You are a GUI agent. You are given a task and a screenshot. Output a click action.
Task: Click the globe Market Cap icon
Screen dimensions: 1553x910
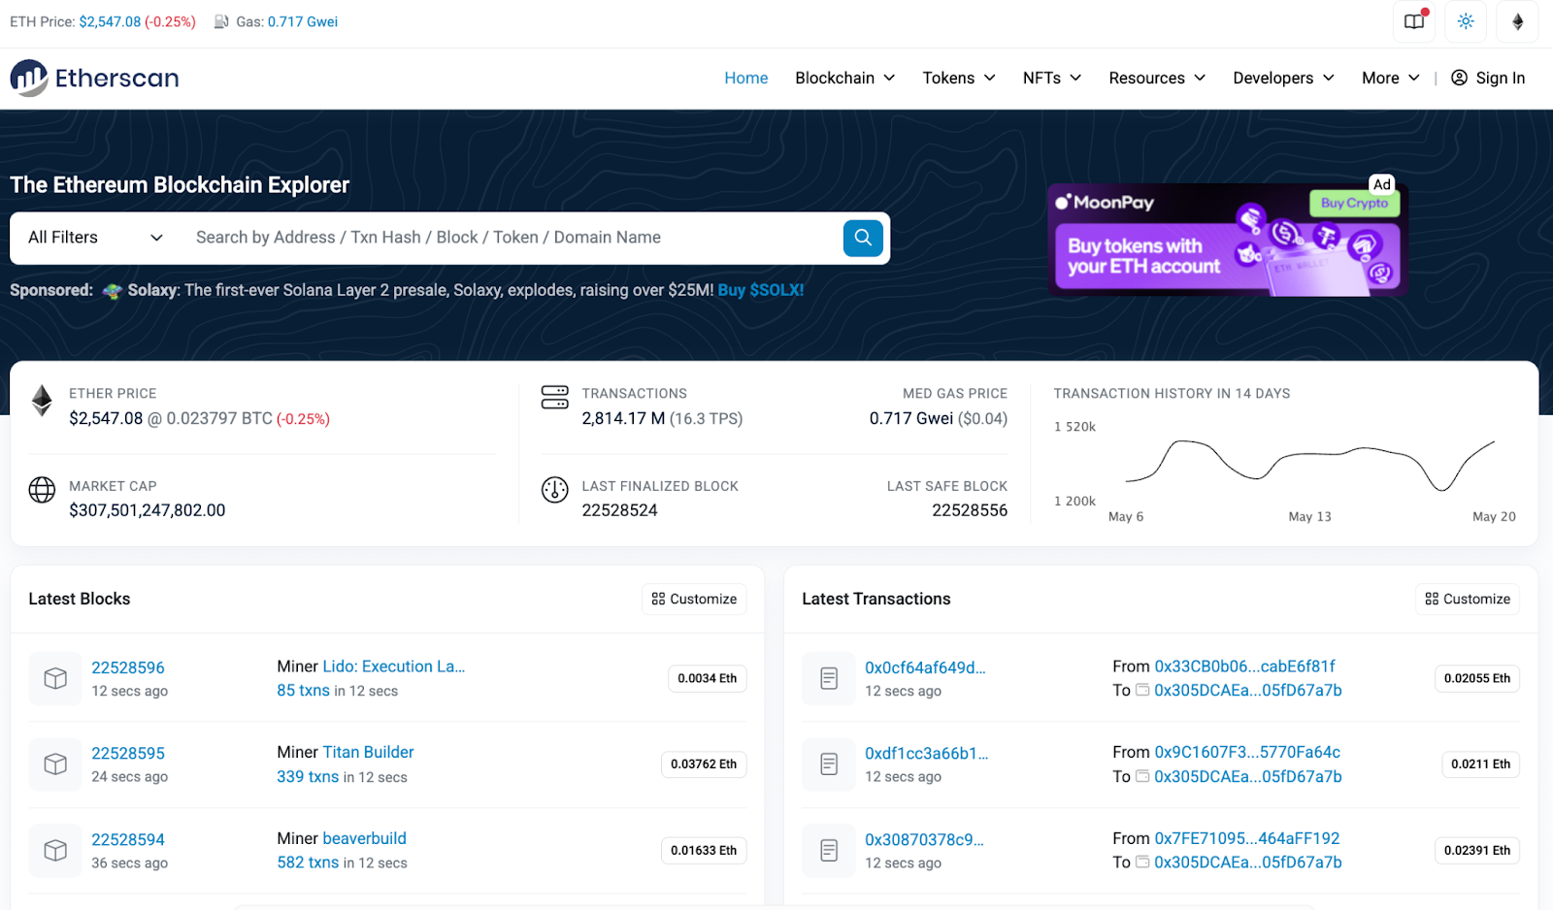point(42,490)
